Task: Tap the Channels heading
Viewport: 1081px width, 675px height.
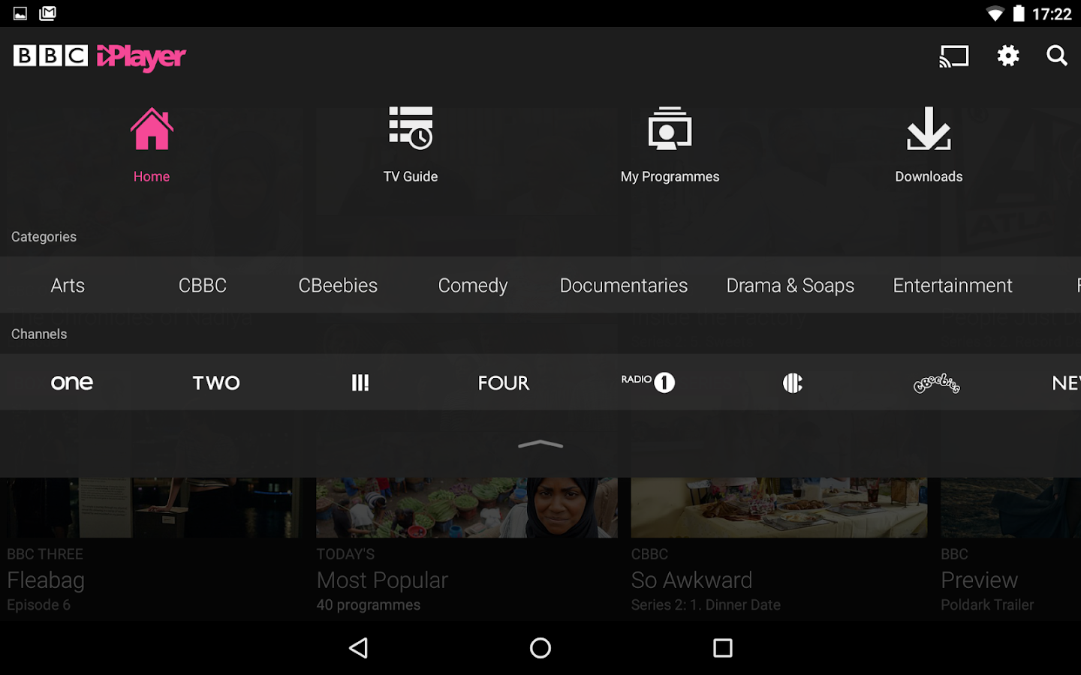Action: 39,334
